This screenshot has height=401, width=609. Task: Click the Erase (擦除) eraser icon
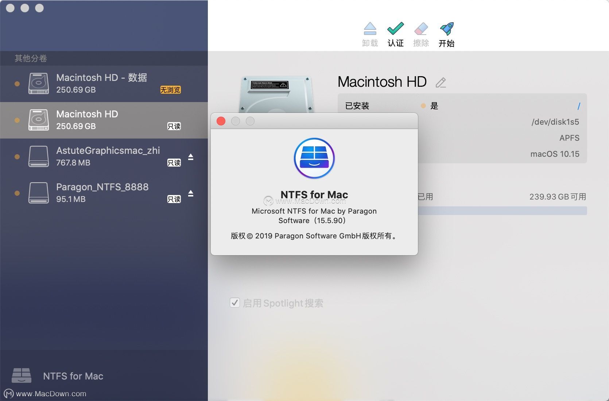(421, 29)
